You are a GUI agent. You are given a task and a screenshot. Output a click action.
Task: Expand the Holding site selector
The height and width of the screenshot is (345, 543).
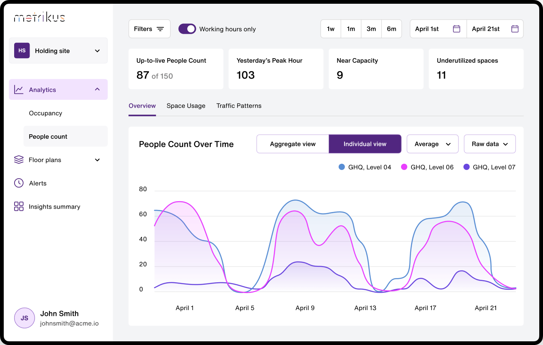[x=58, y=51]
